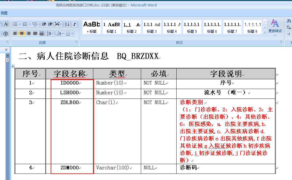Apply the 标题 7 style
292x180 pixels.
(232, 27)
